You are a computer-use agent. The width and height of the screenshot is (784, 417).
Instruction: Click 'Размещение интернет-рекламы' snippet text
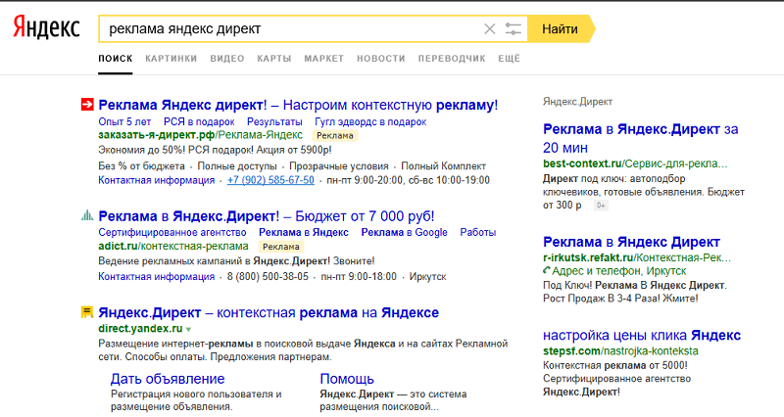tap(303, 350)
